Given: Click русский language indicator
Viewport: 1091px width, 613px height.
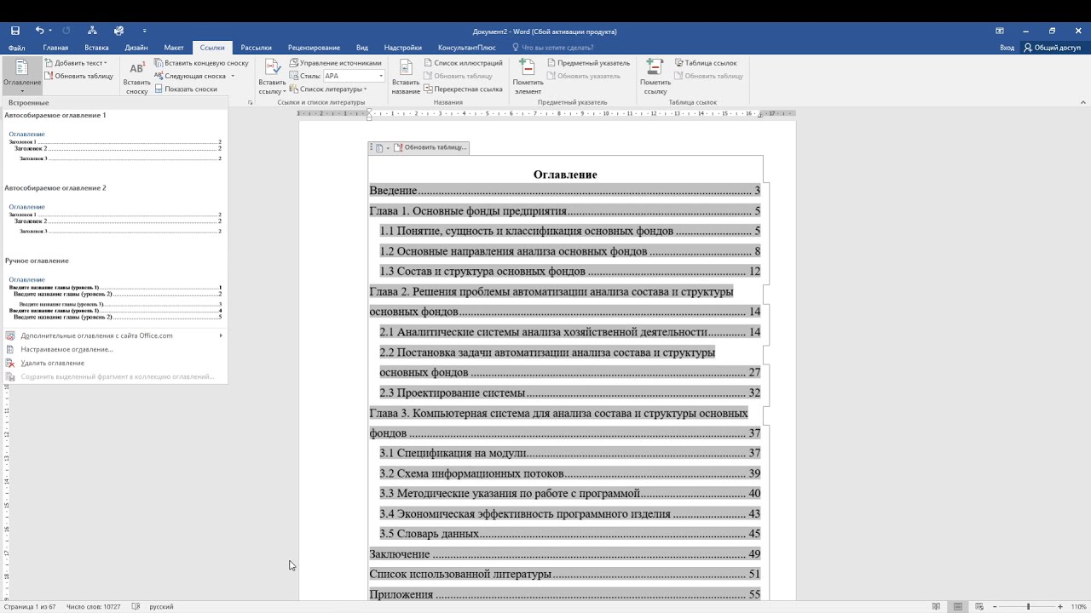Looking at the screenshot, I should tap(161, 606).
